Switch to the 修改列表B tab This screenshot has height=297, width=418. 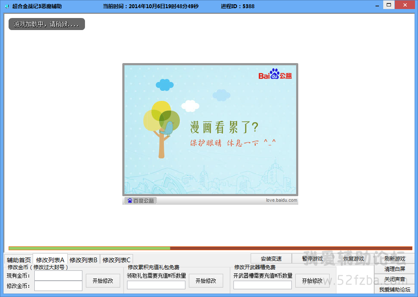pyautogui.click(x=83, y=259)
